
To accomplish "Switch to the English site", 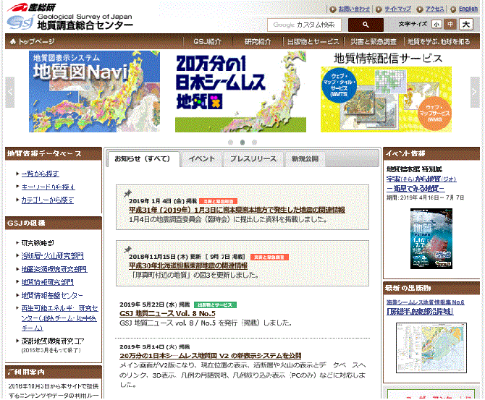I will coord(468,9).
